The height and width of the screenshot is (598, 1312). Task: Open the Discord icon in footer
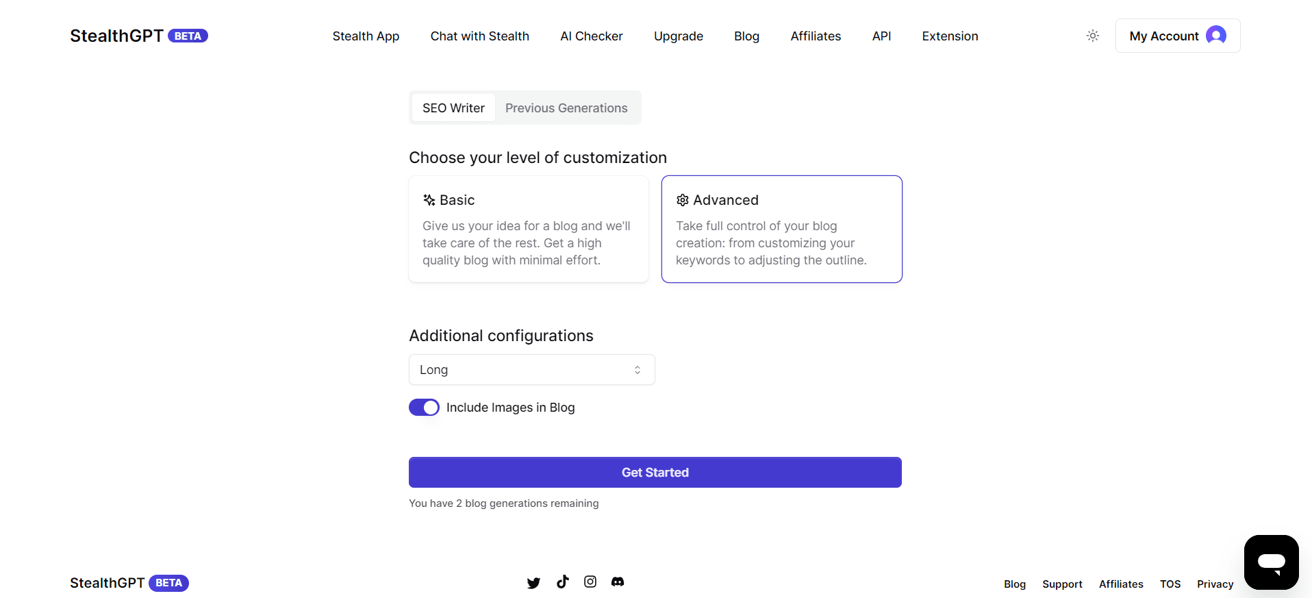point(618,582)
